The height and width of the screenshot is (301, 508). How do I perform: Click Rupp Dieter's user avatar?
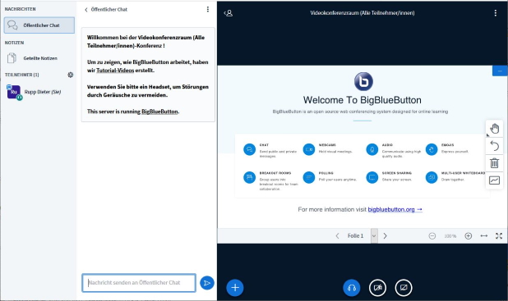pyautogui.click(x=14, y=92)
